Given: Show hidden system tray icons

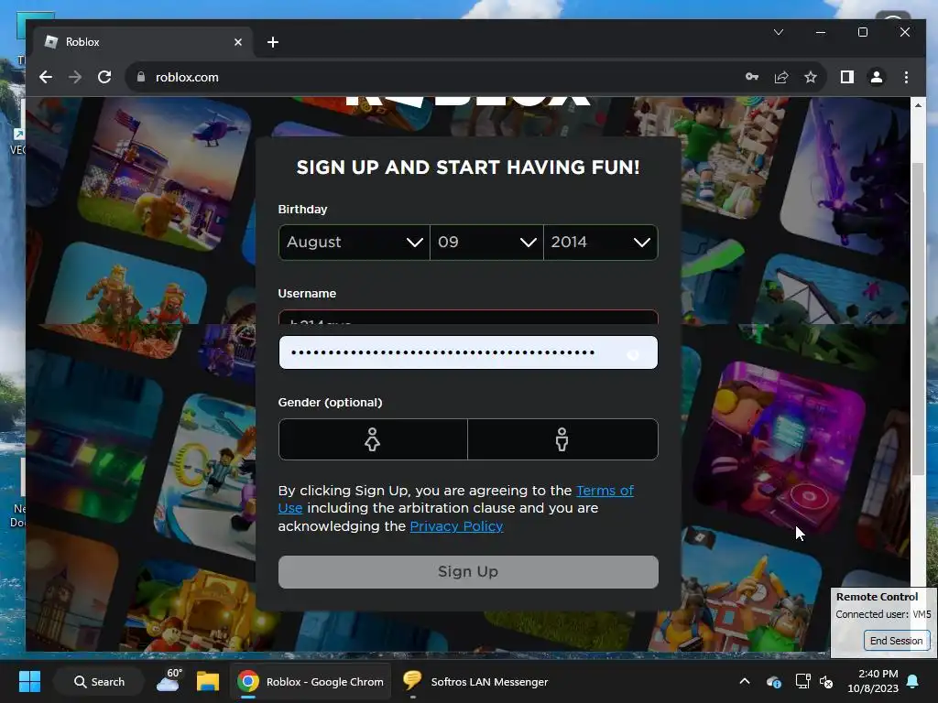Looking at the screenshot, I should [x=745, y=681].
